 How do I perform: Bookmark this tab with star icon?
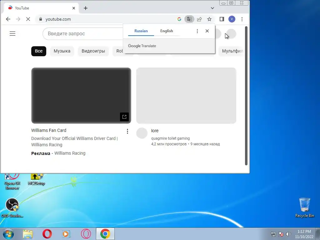click(209, 19)
